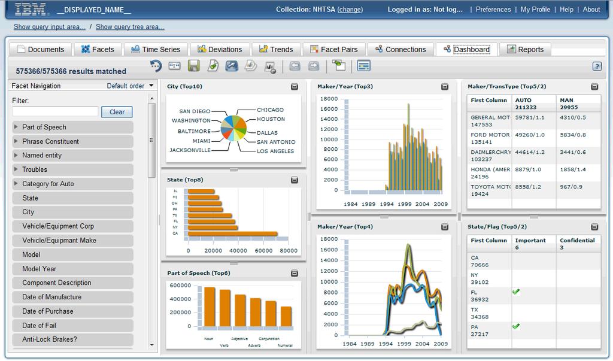Open the About link
Screen dimensions: 613x361
pos(591,10)
